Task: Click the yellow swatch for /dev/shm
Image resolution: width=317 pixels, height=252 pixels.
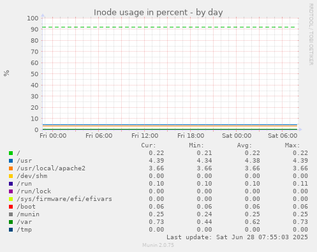Action: pos(11,176)
